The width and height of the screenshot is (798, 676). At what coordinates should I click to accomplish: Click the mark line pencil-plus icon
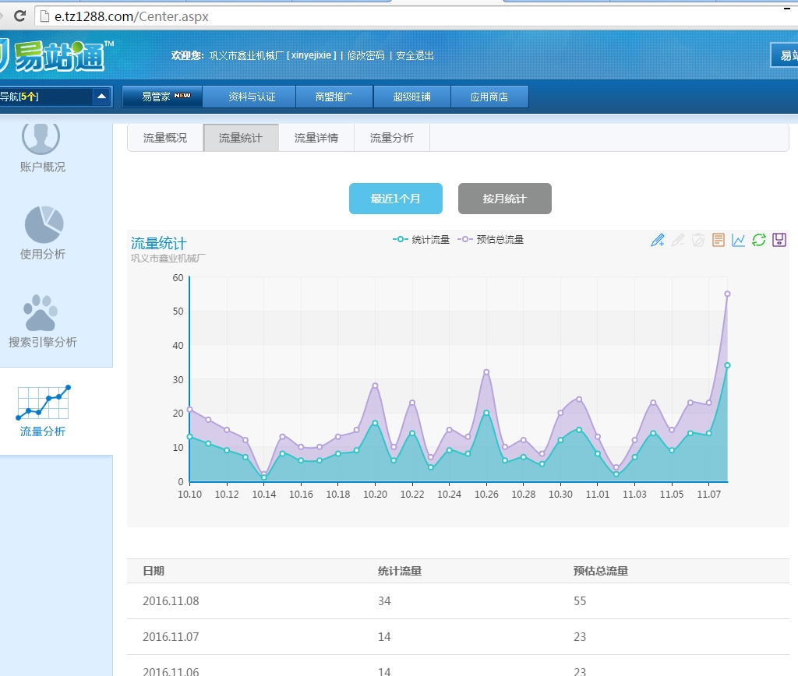657,240
